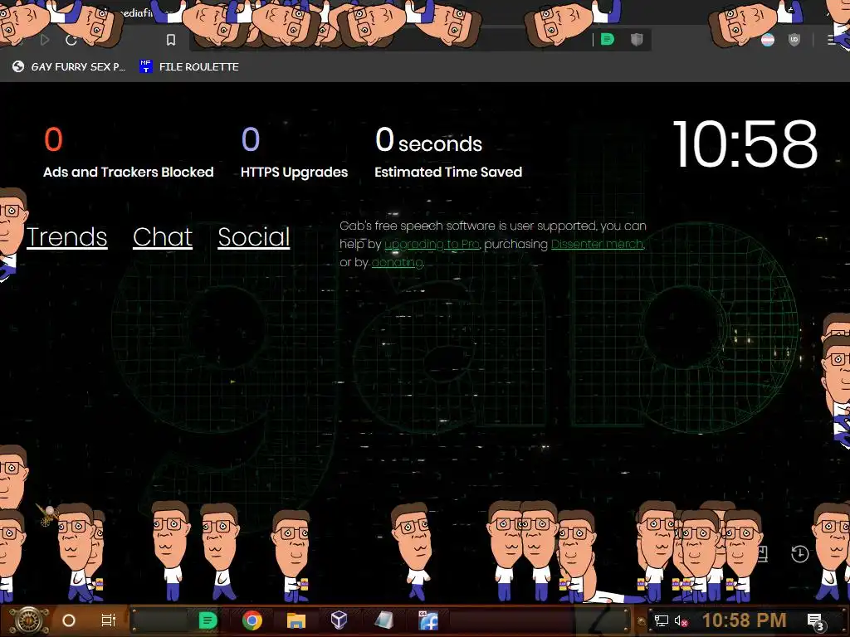Click the network icon in system tray
This screenshot has width=850, height=637.
point(662,620)
